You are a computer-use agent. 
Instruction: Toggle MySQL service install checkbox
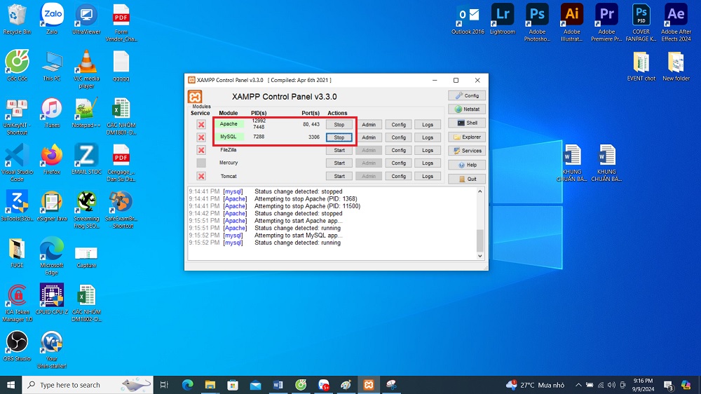[201, 137]
